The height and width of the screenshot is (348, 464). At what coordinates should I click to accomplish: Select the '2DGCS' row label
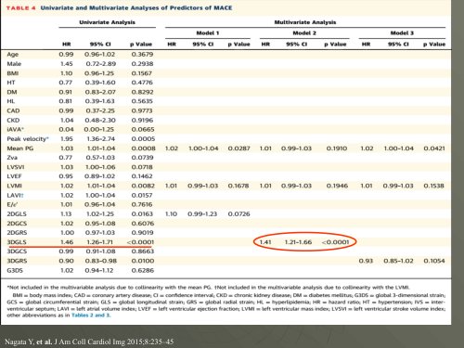17,224
